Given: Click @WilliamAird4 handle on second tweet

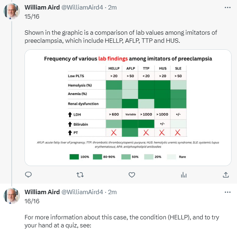Looking at the screenshot, I should pyautogui.click(x=82, y=192).
